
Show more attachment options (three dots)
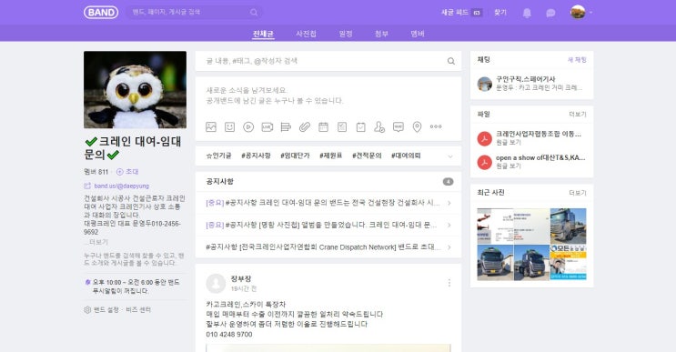pyautogui.click(x=436, y=126)
